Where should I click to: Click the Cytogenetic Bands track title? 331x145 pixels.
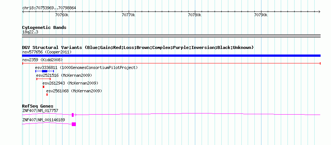click(x=44, y=27)
